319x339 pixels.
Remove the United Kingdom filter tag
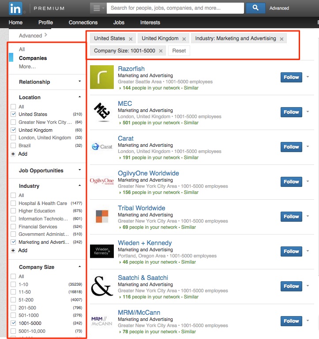(x=184, y=39)
